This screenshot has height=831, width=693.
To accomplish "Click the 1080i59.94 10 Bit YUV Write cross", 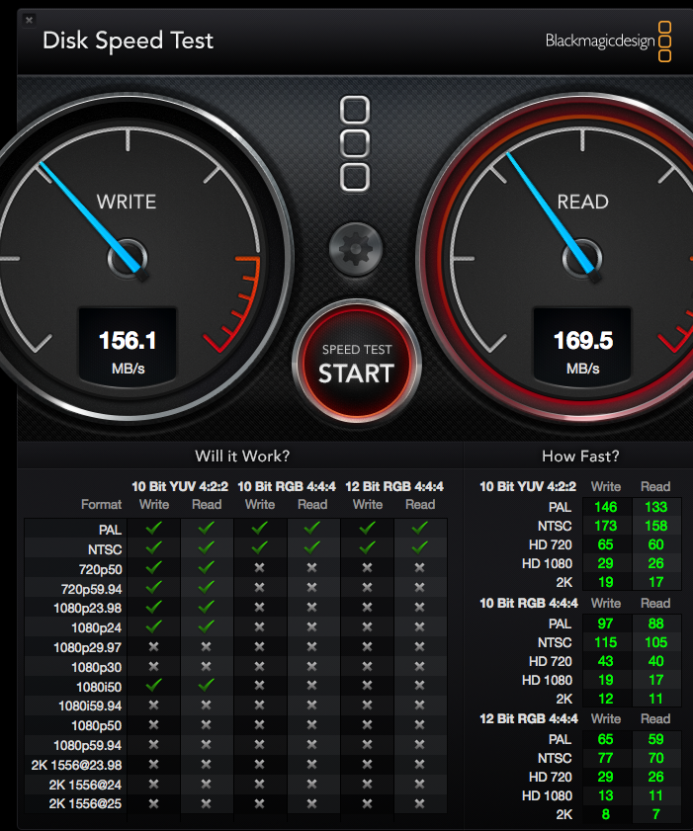I will 154,705.
